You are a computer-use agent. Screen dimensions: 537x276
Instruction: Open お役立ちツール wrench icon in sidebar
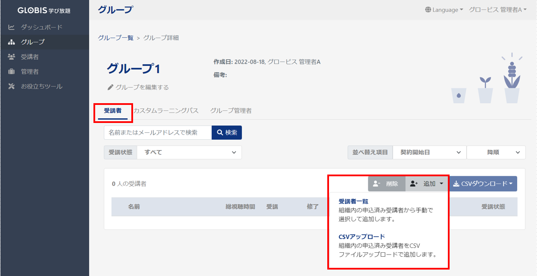coord(12,86)
